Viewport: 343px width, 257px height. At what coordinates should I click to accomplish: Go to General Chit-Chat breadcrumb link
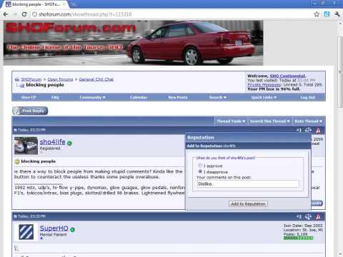point(96,79)
